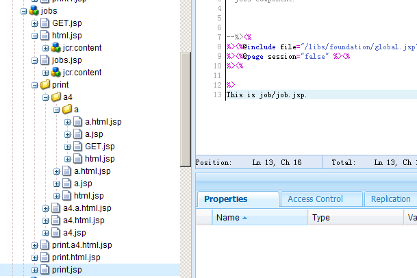
Task: Click editor line 13 'This is job/job.jsp.'
Action: (266, 94)
